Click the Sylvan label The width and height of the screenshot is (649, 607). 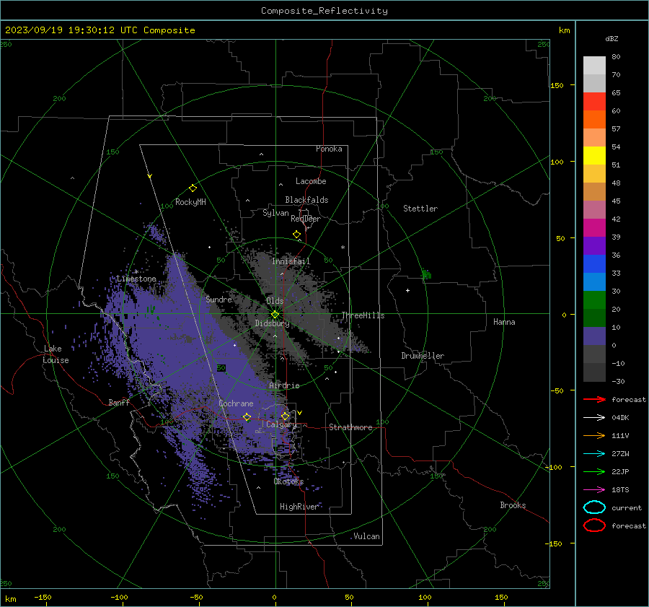pyautogui.click(x=275, y=213)
